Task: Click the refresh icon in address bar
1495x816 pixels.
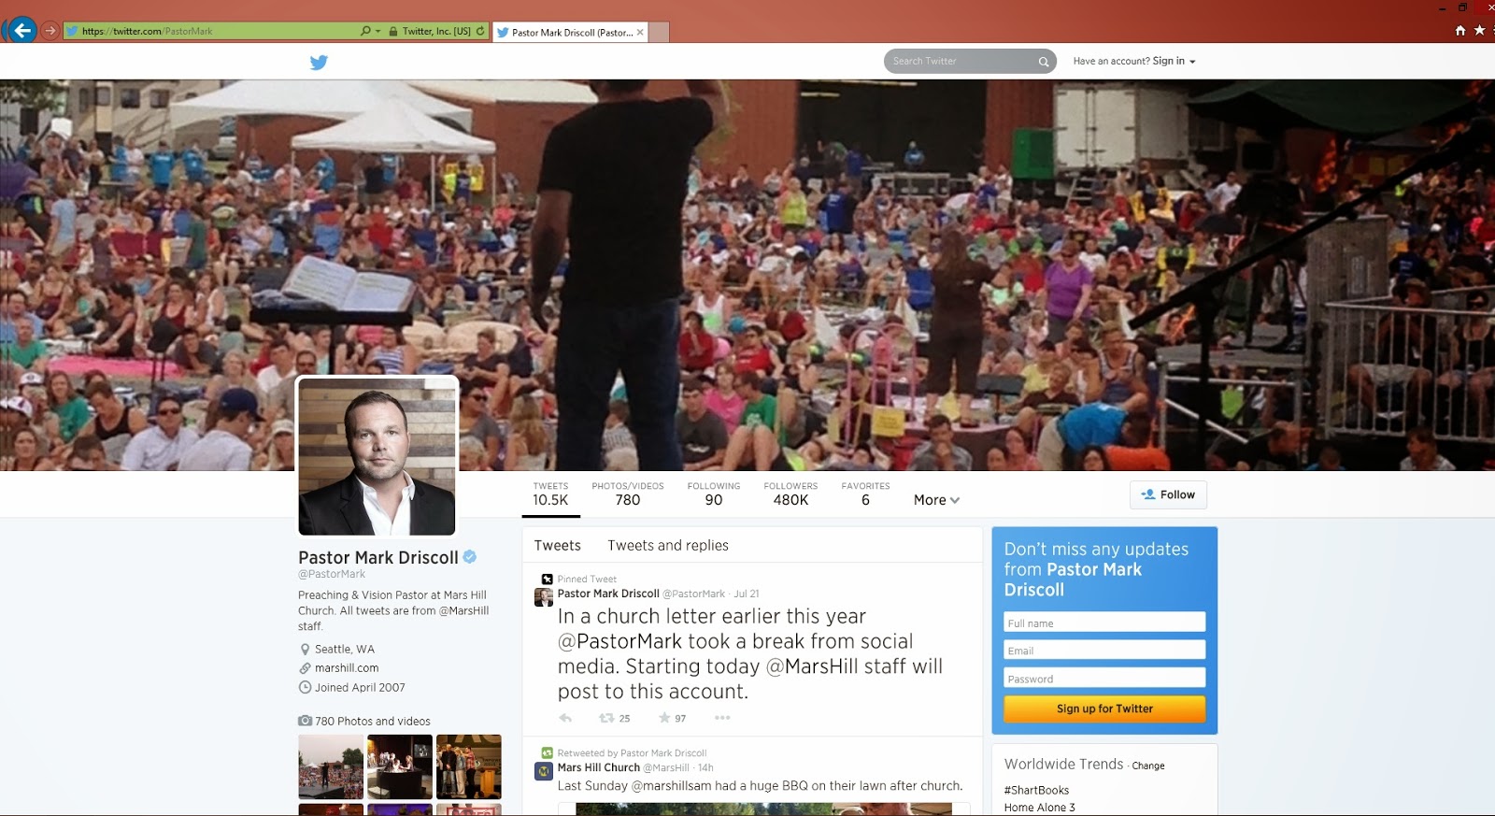Action: [x=480, y=31]
